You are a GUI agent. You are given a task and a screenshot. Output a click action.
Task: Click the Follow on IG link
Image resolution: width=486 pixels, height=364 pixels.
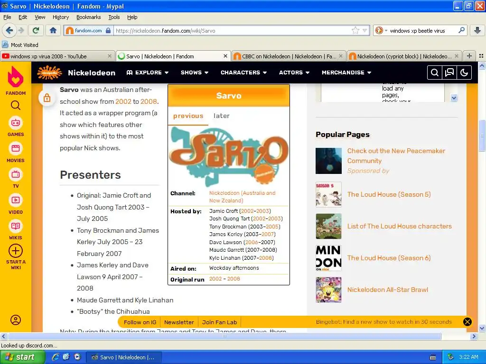(x=140, y=322)
